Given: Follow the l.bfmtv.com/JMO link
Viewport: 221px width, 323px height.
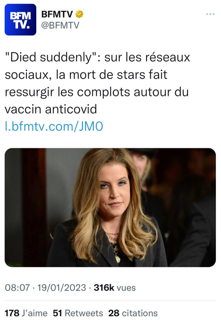Looking at the screenshot, I should click(x=54, y=126).
